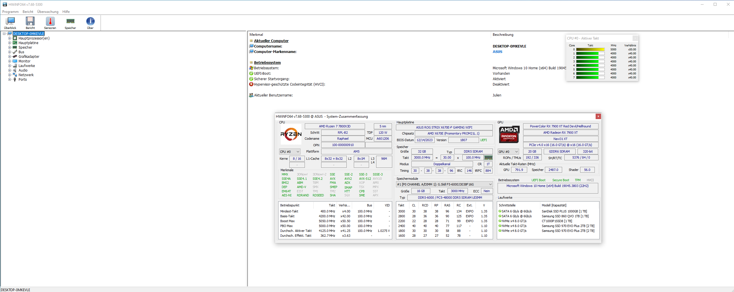Screen dimensions: 734x292
Task: Click the Bericht save report icon
Action: pyautogui.click(x=30, y=21)
